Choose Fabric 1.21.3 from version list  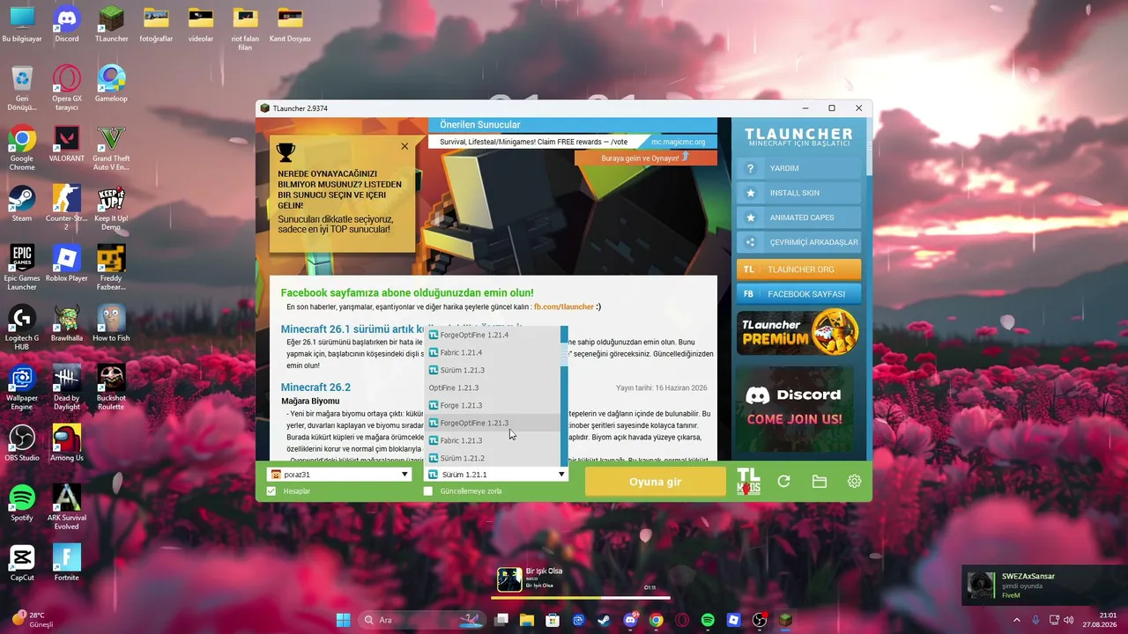point(493,440)
